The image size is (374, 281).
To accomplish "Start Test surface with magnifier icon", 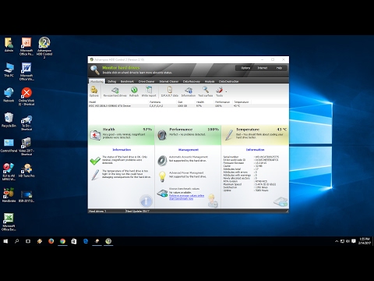I will [206, 91].
